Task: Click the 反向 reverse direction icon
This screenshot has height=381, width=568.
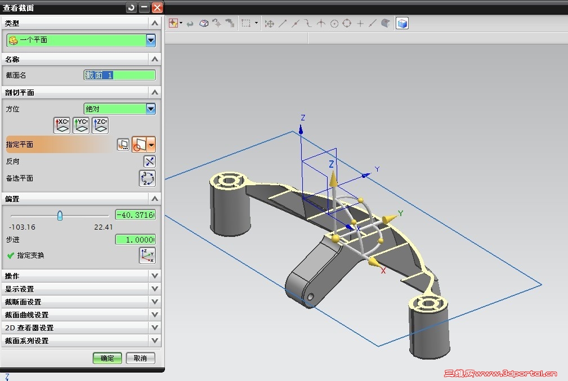Action: pyautogui.click(x=149, y=162)
